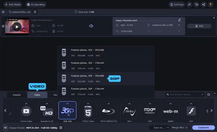Select Feature phone, 3GP - 176x144 preset

pyautogui.click(x=106, y=91)
